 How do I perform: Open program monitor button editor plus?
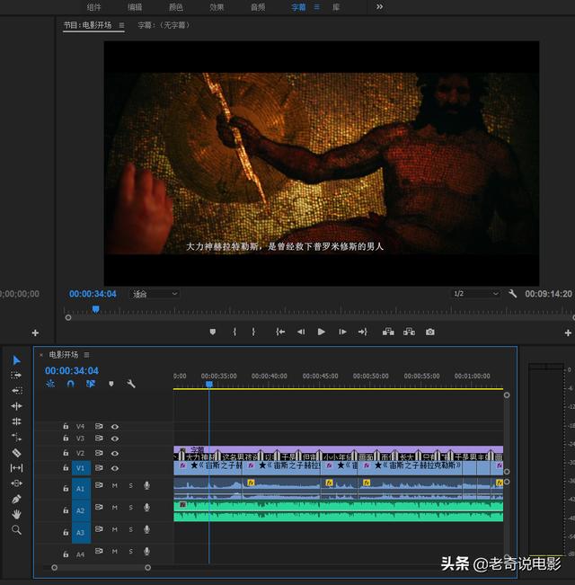[x=568, y=332]
